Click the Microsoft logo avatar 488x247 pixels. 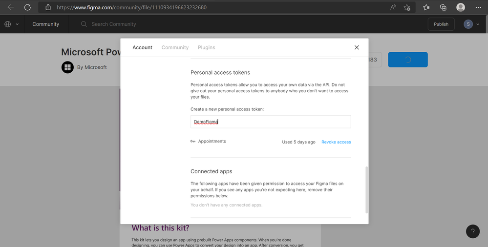67,67
